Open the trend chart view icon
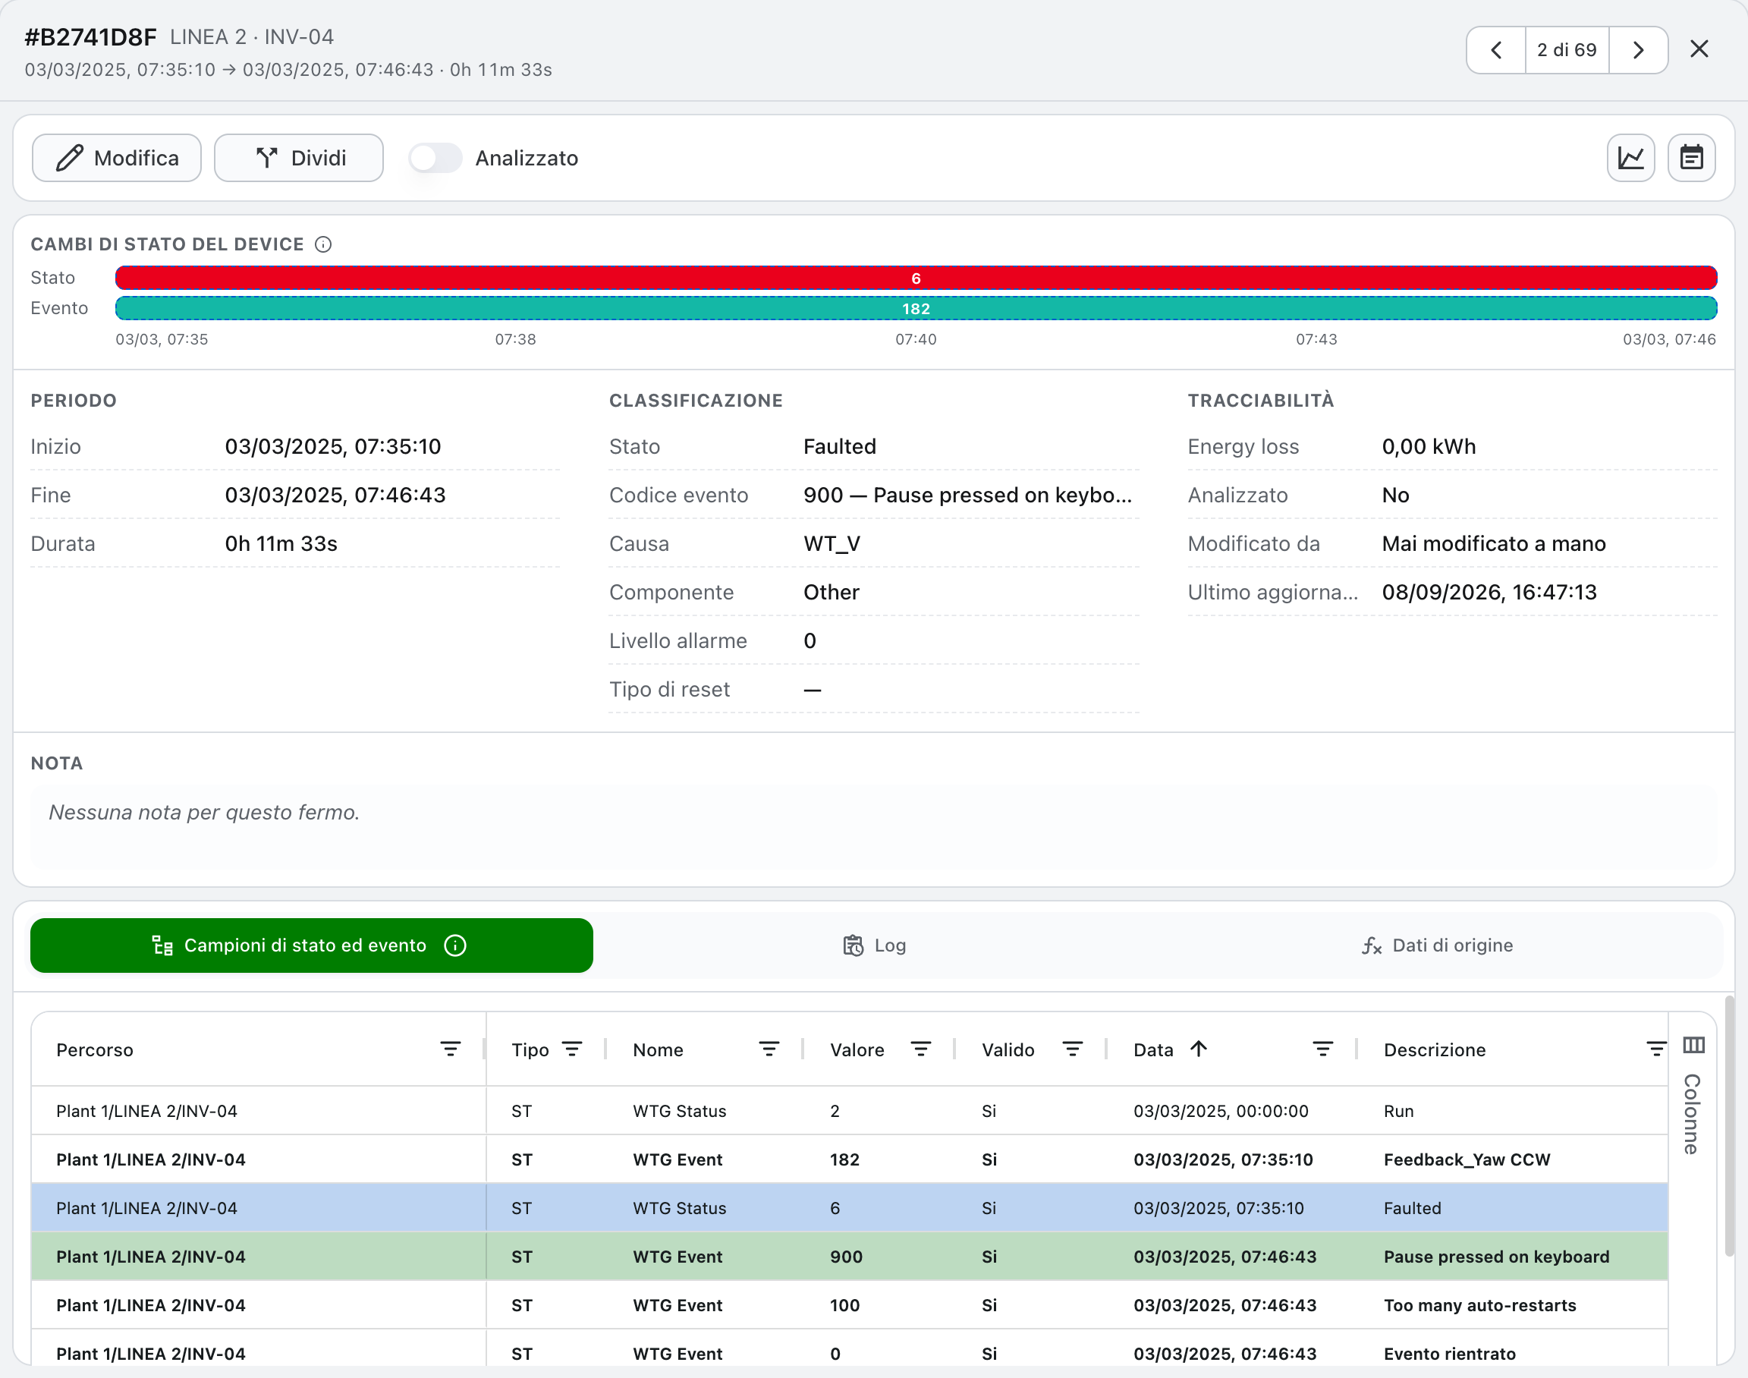The height and width of the screenshot is (1378, 1748). tap(1630, 158)
